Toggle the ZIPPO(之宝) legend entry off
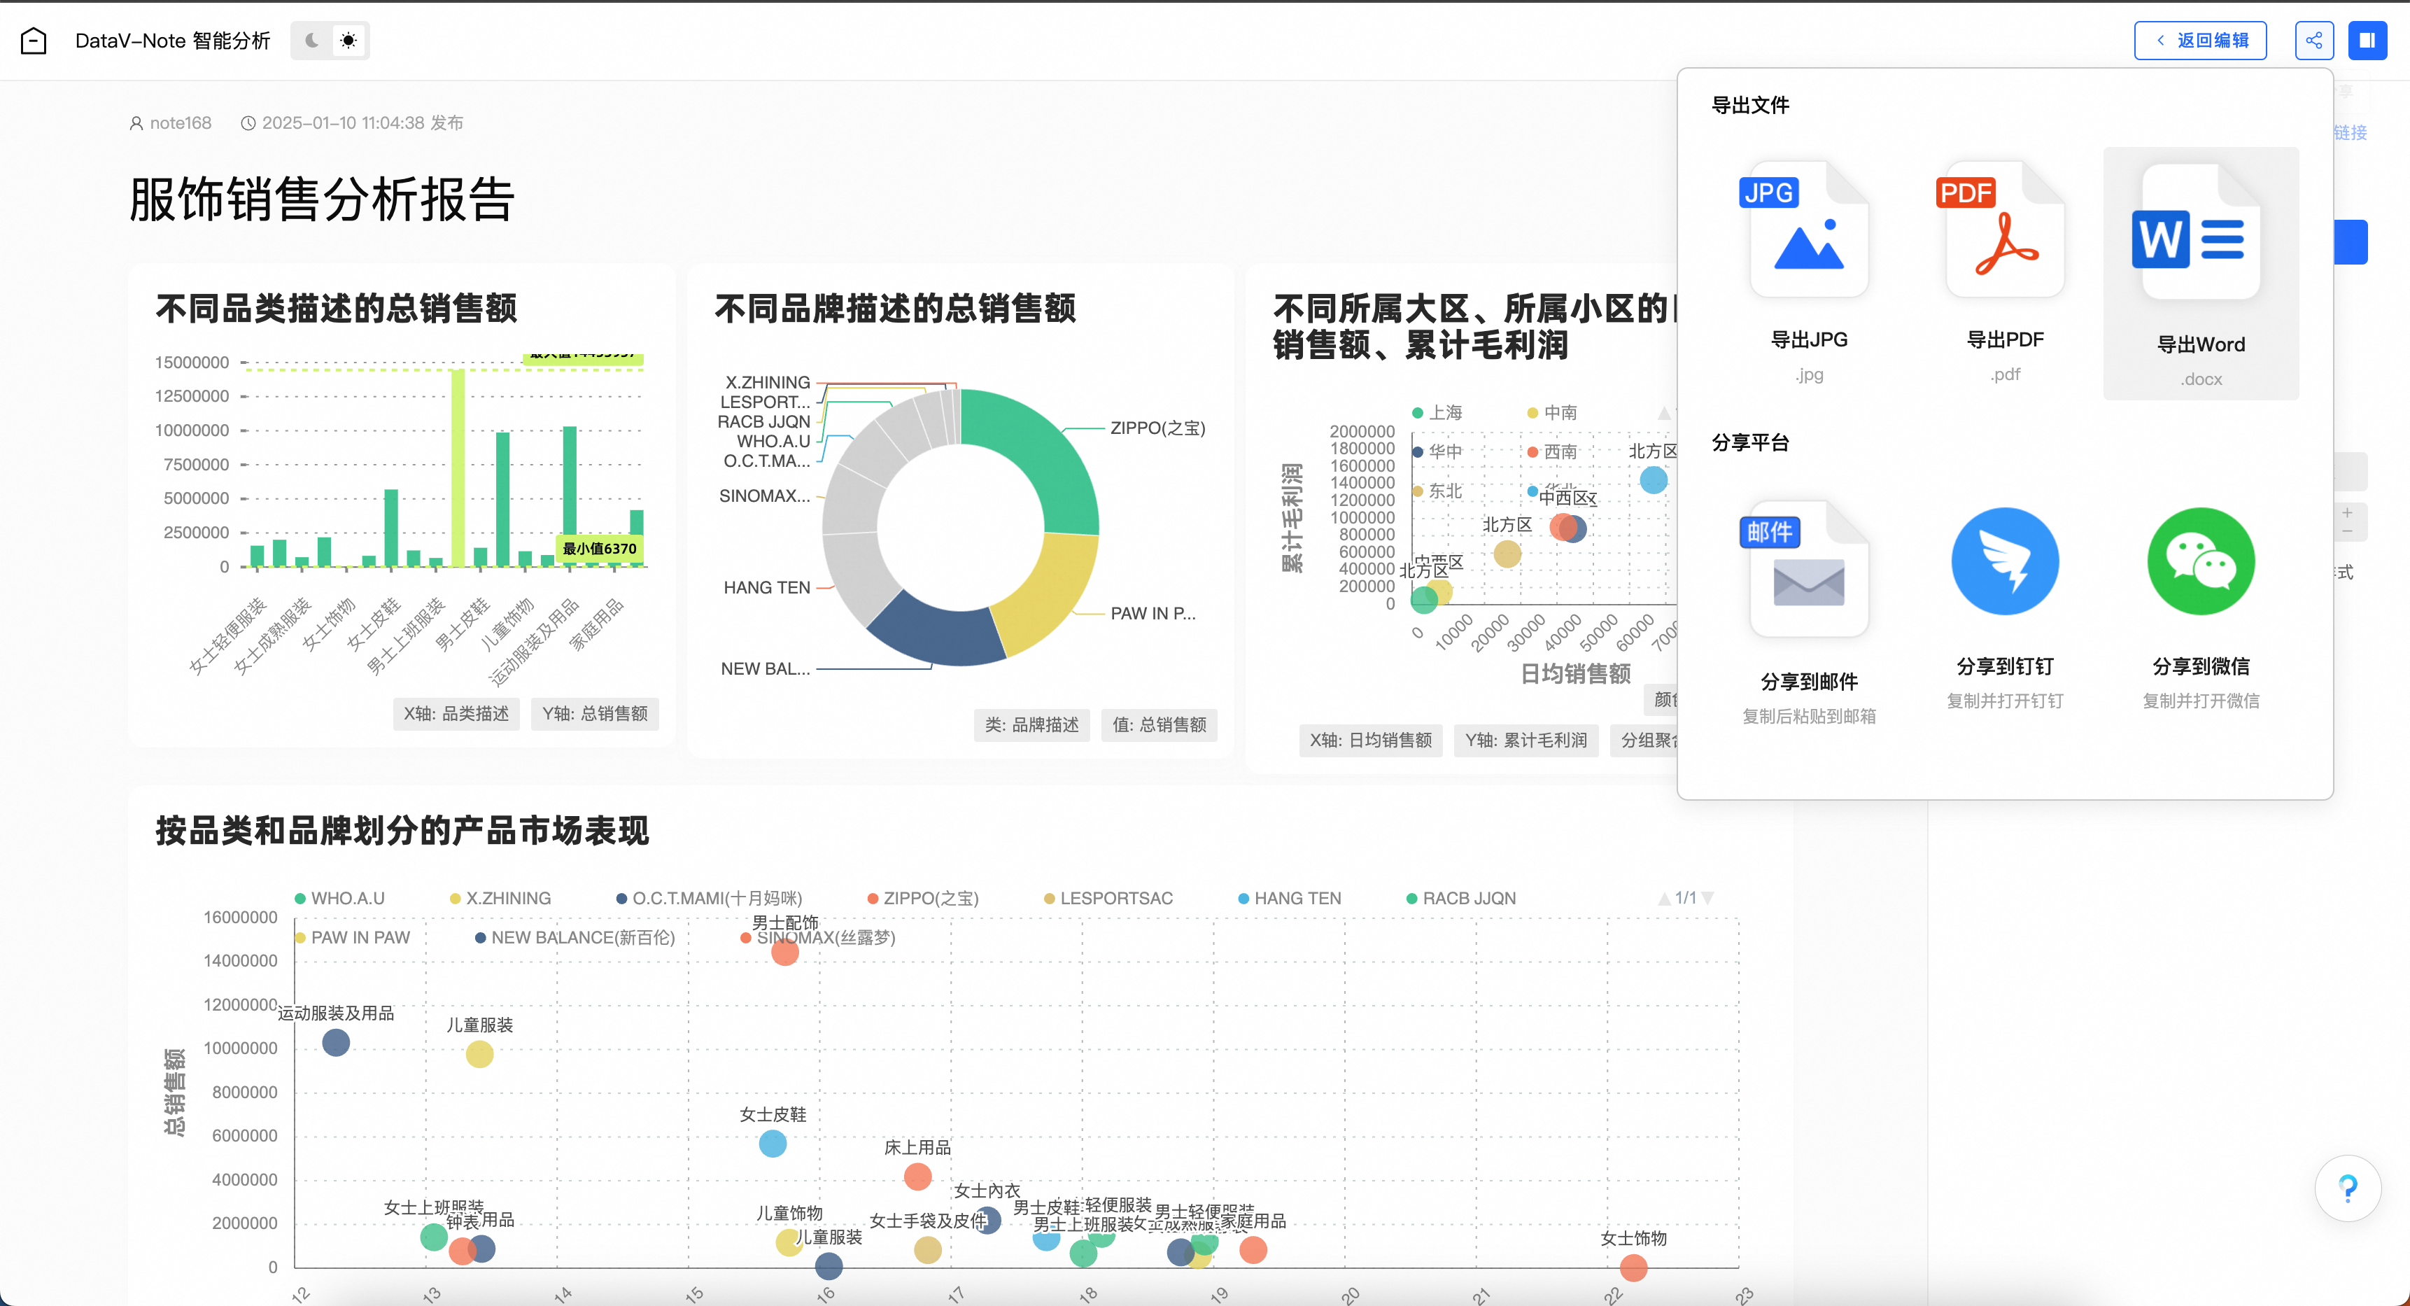 point(924,897)
